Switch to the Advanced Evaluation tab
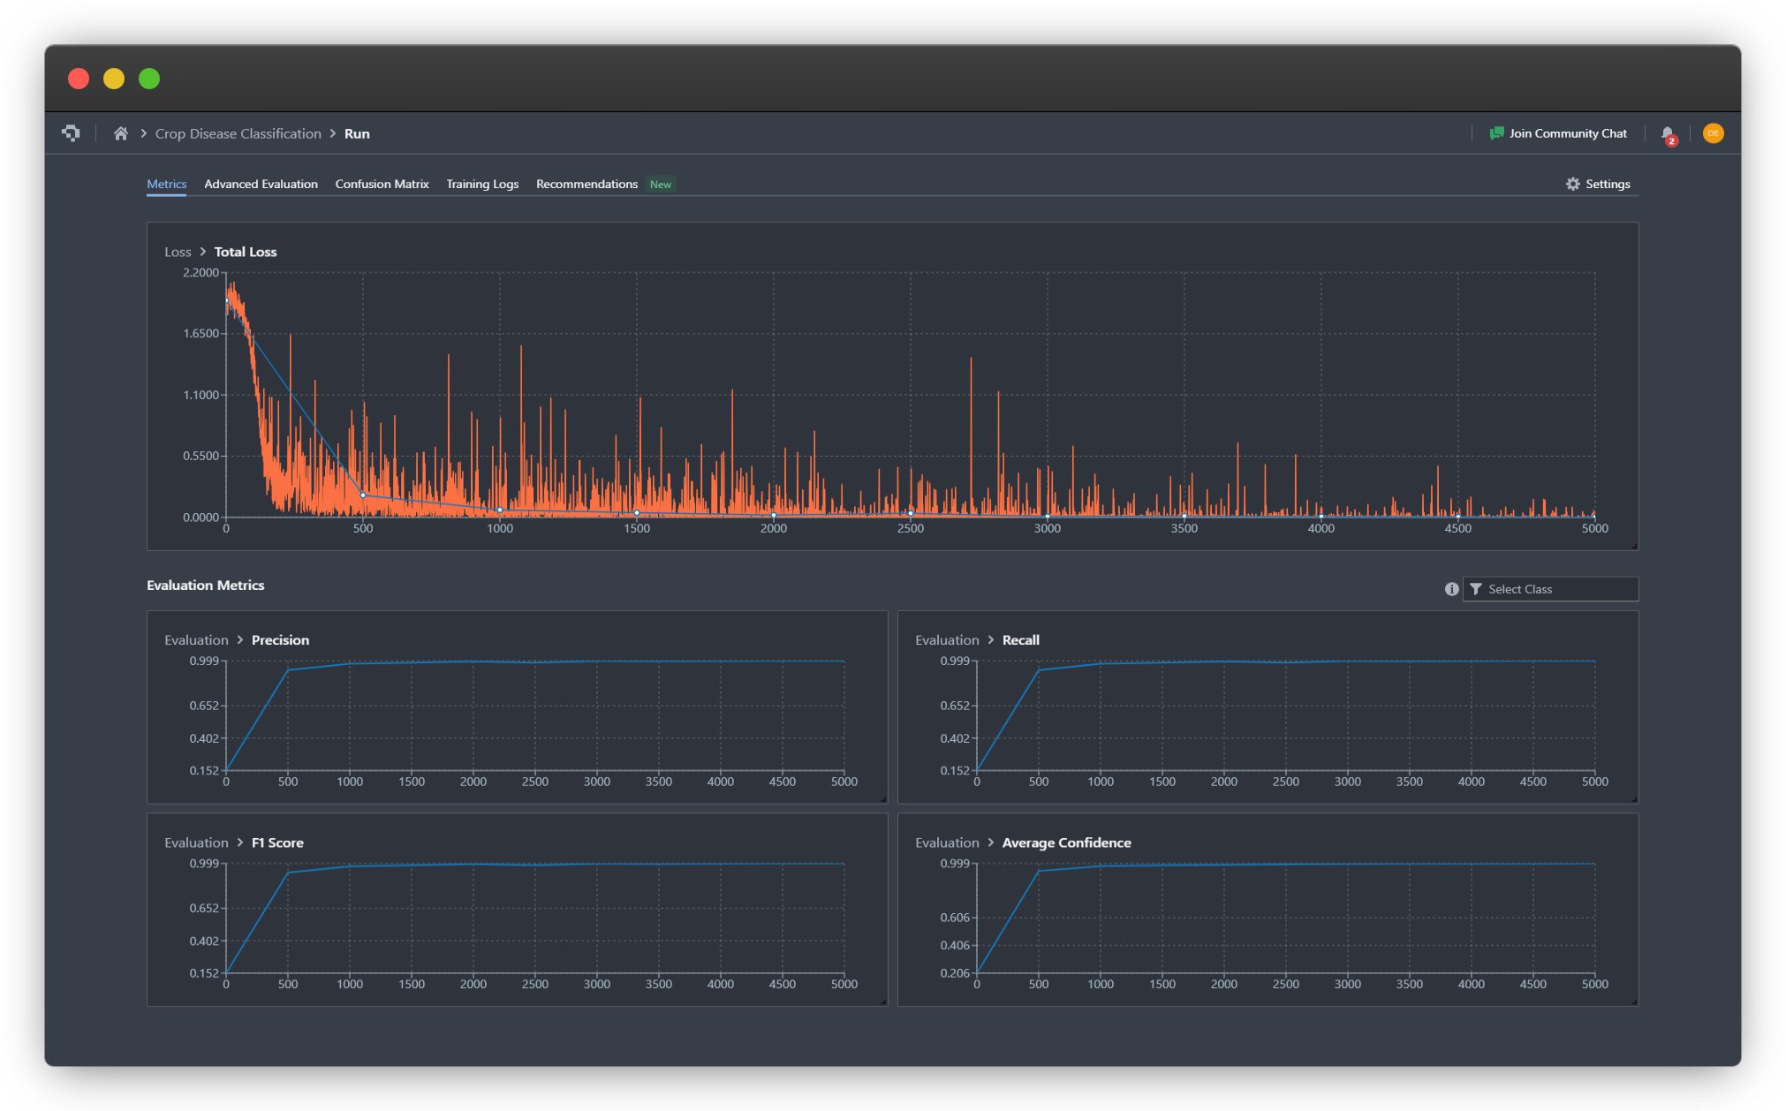The height and width of the screenshot is (1111, 1786). click(261, 184)
